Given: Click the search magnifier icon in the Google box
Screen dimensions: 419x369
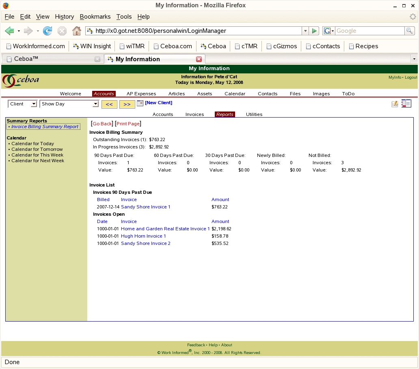Looking at the screenshot, I should point(409,31).
